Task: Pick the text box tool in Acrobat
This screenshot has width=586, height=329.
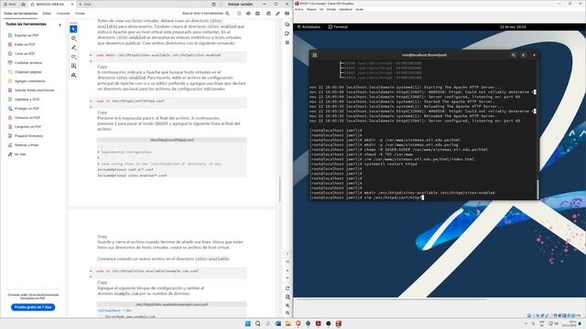Action: [73, 66]
